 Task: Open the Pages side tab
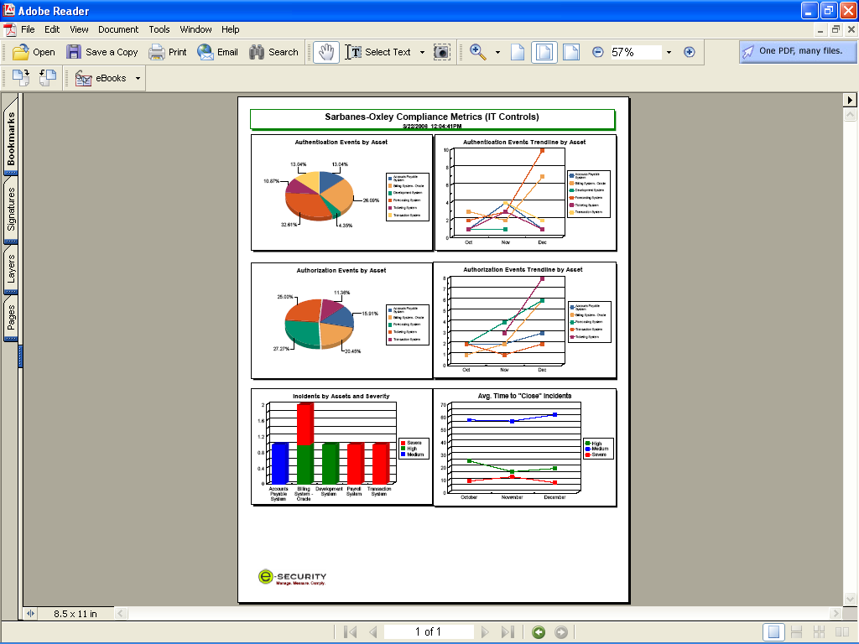10,318
